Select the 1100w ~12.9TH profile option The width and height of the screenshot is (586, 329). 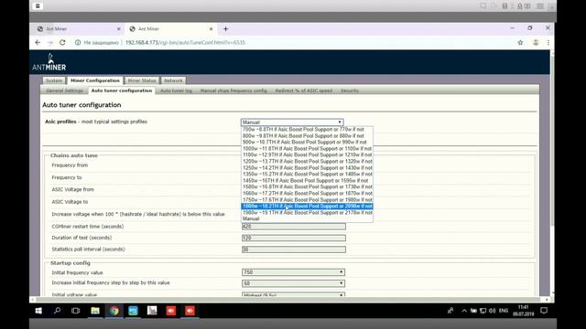coord(307,154)
